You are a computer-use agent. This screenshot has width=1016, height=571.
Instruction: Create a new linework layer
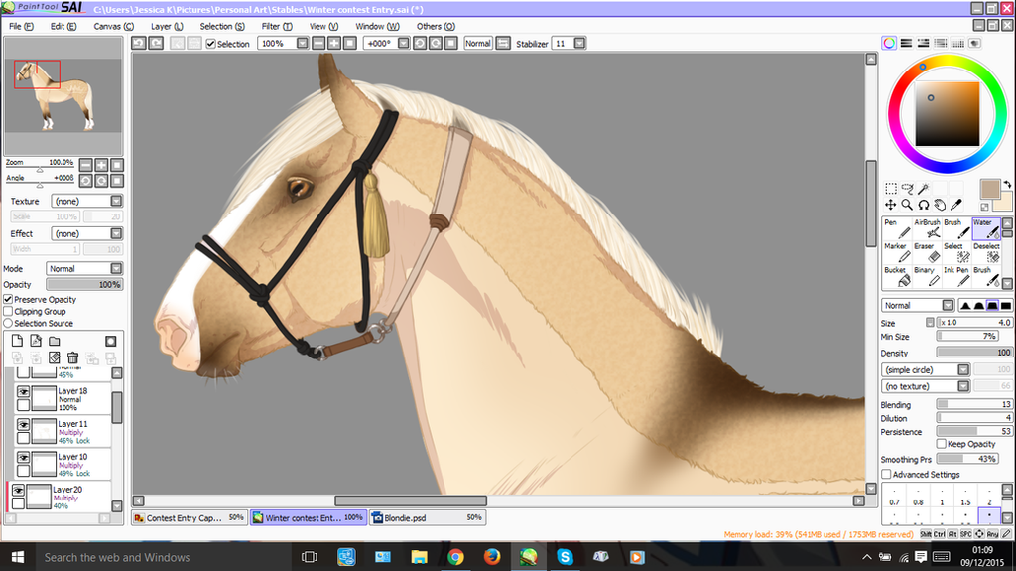point(36,341)
